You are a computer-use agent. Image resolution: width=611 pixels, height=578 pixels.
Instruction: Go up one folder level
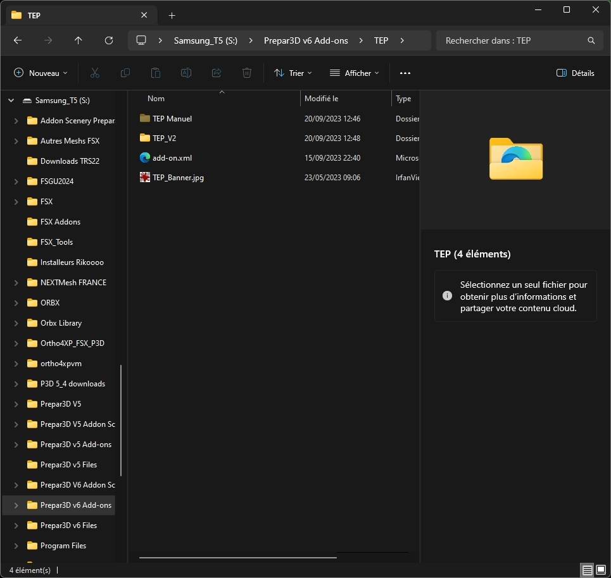pyautogui.click(x=79, y=40)
